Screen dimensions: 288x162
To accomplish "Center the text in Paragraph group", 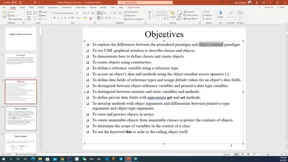I will pyautogui.click(x=102, y=18).
